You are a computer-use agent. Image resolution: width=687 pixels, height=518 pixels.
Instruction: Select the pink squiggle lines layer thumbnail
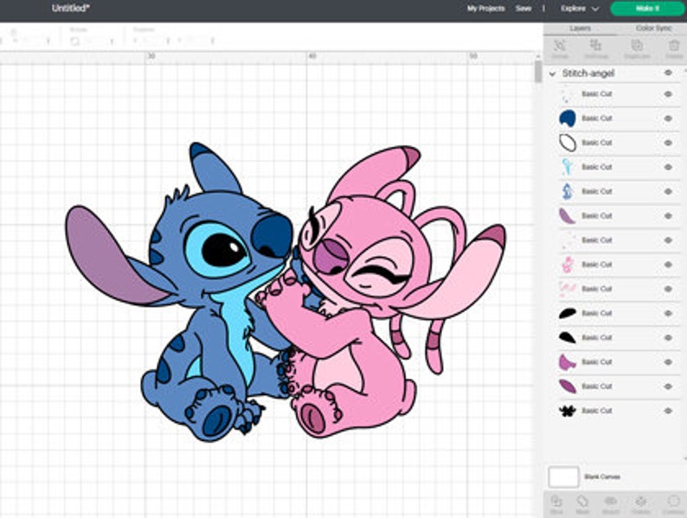[568, 289]
